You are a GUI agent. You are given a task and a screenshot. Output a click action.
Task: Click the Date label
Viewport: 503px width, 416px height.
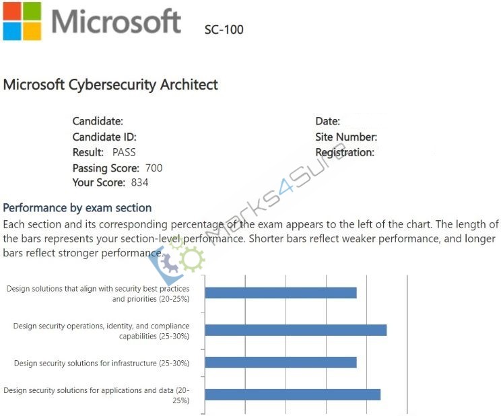(327, 121)
